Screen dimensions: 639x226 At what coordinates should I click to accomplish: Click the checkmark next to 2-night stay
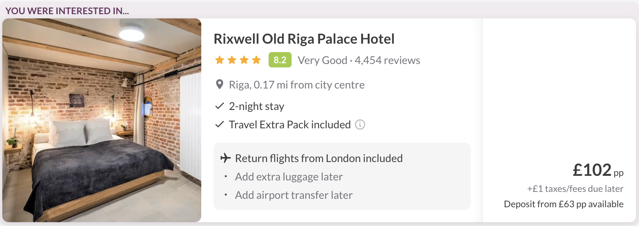coord(219,106)
